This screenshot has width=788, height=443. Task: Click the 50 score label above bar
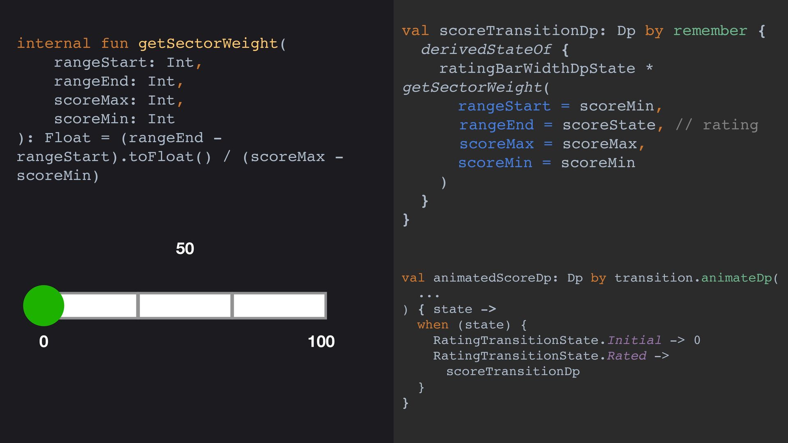[185, 249]
